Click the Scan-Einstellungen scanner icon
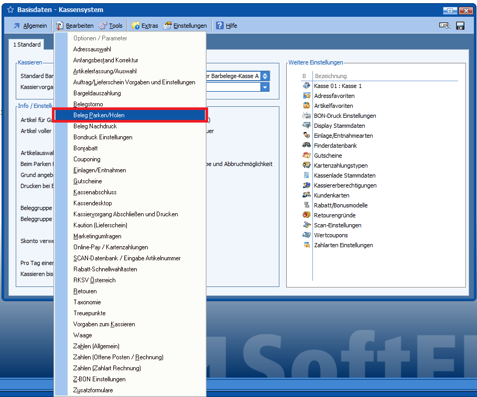 point(307,225)
